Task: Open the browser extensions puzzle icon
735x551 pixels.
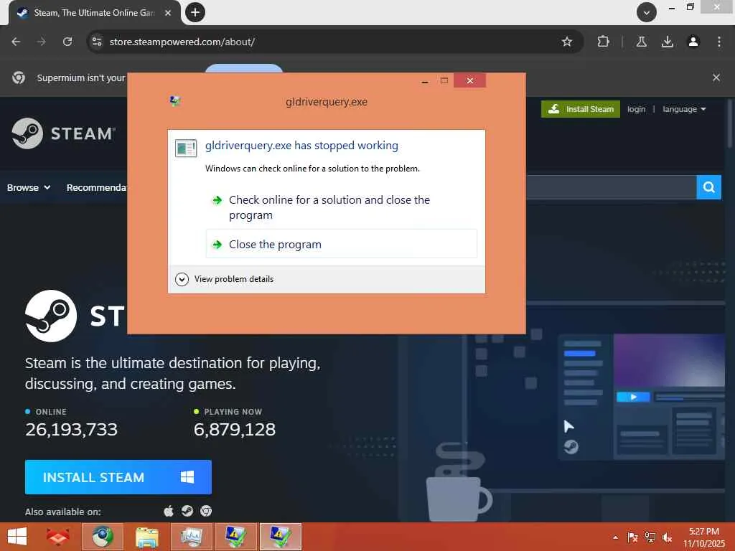Action: 603,42
